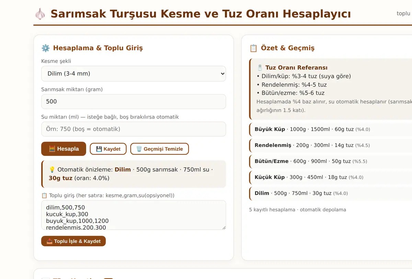Screen dimensions: 412x279
Task: Click clipboard icon beside Toplu giriş label
Action: [x=44, y=195]
